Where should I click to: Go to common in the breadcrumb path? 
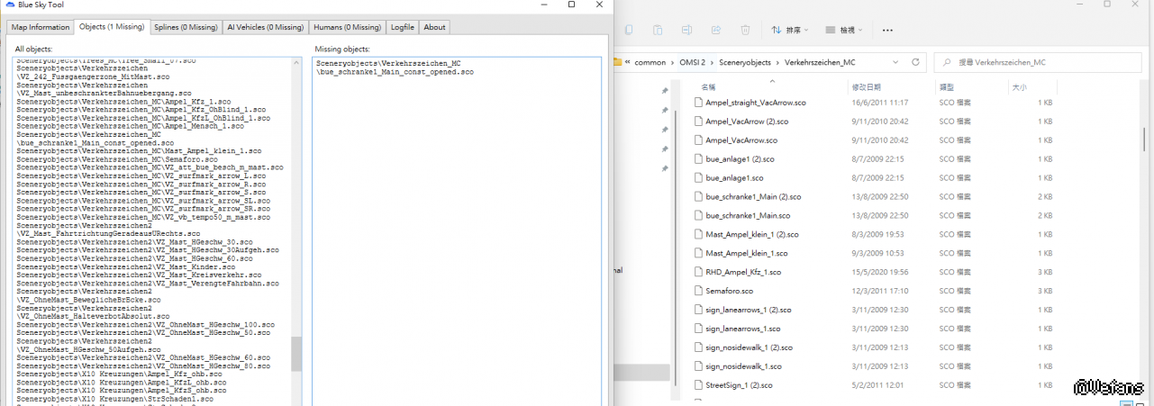pyautogui.click(x=652, y=62)
